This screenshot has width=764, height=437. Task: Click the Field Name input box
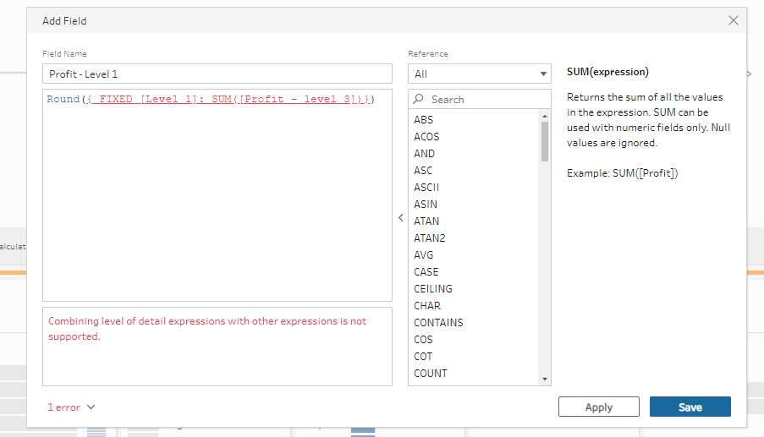(x=217, y=74)
